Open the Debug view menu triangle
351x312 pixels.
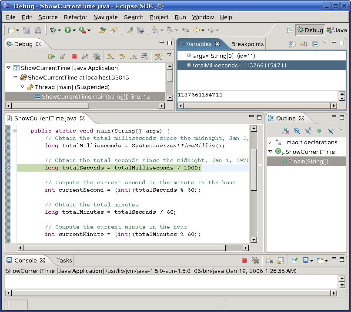click(169, 54)
